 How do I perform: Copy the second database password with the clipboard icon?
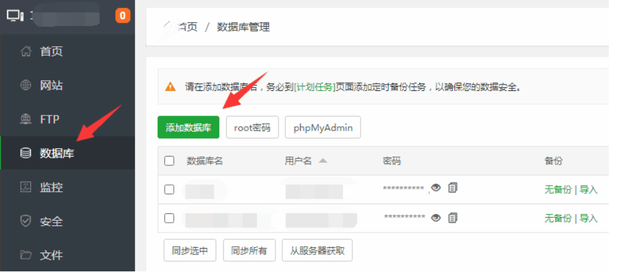point(453,218)
